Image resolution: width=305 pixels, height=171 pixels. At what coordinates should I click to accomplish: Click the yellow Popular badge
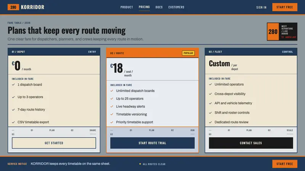(188, 53)
